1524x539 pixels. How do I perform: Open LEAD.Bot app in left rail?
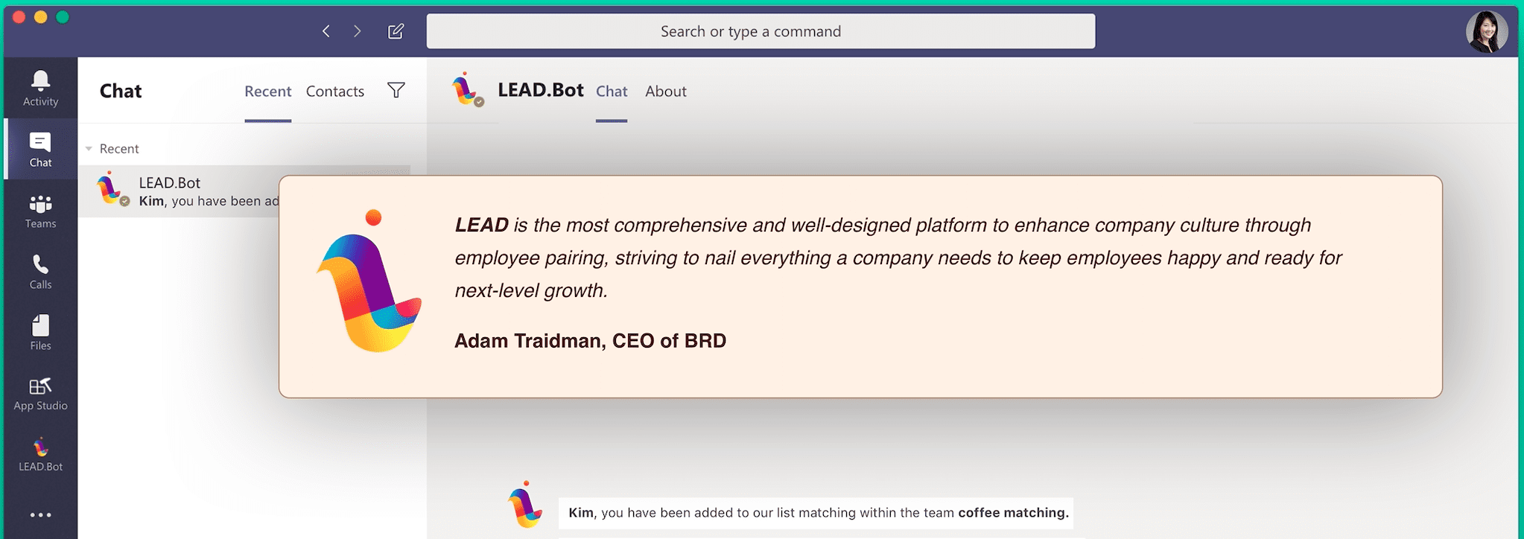tap(40, 455)
